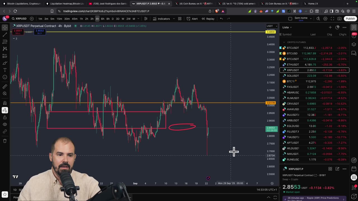Select ETHUSDT in the watchlist
This screenshot has height=201, width=358.
pos(314,64)
